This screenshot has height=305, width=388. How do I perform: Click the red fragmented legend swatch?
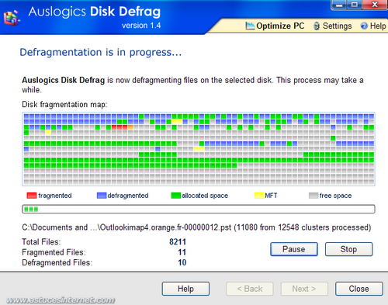coord(32,196)
